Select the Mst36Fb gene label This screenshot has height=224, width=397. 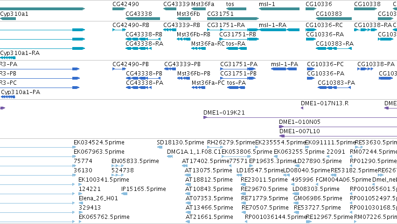click(x=188, y=14)
